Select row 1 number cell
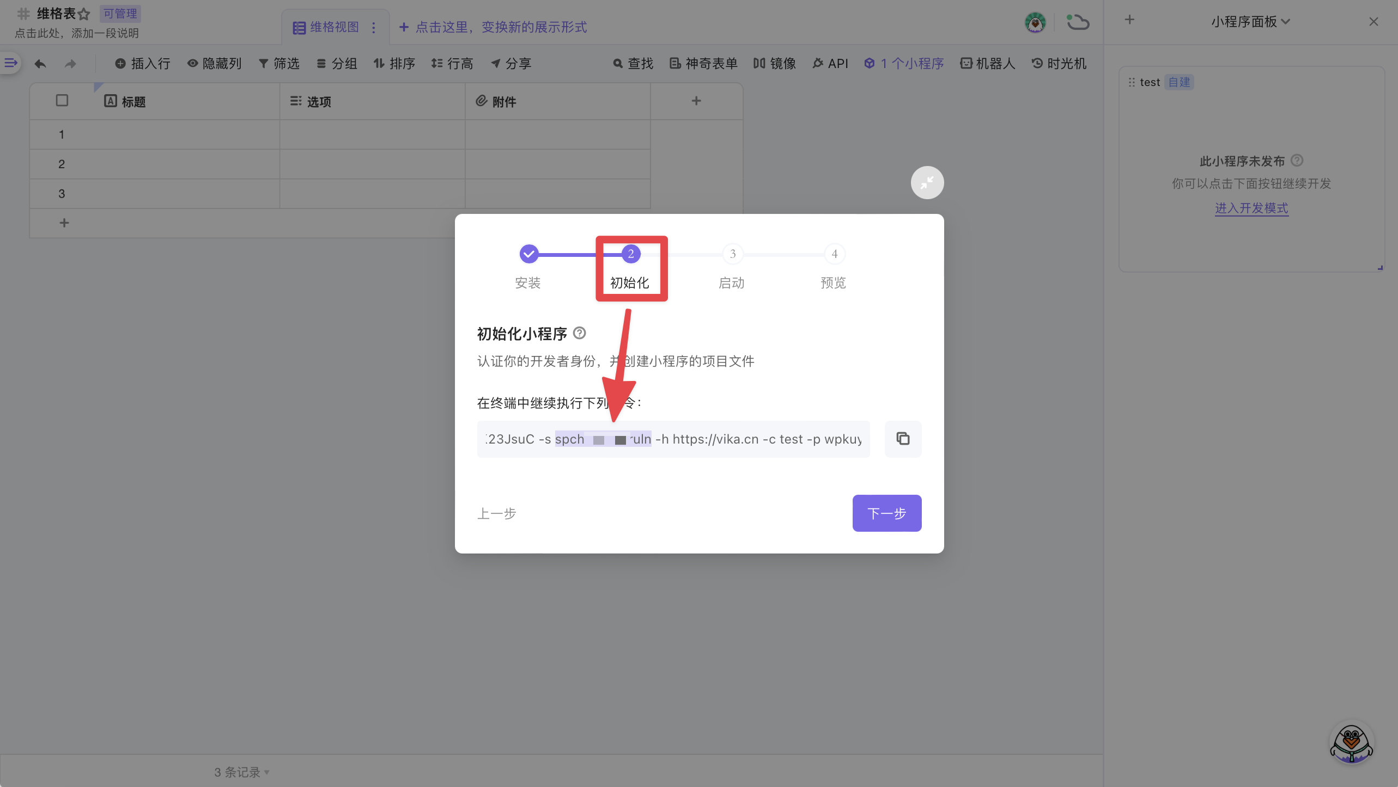 pyautogui.click(x=62, y=134)
